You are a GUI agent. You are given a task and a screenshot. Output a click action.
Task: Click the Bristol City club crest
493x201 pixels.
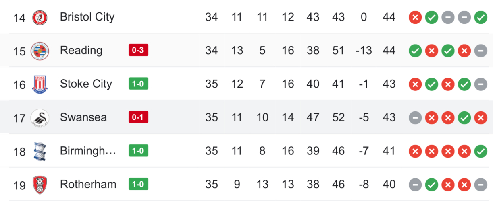pos(40,17)
